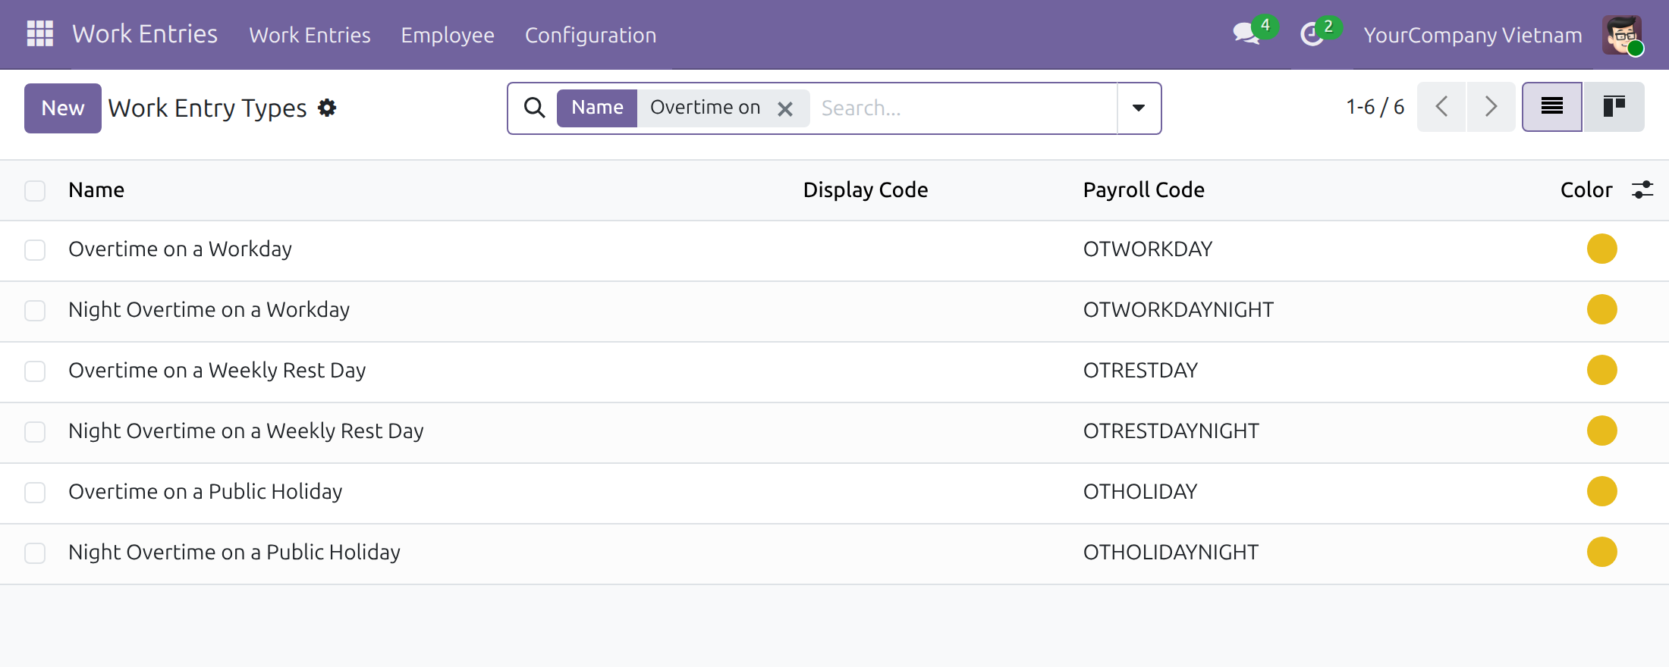Sort by the Color column header
Image resolution: width=1669 pixels, height=667 pixels.
pos(1586,189)
